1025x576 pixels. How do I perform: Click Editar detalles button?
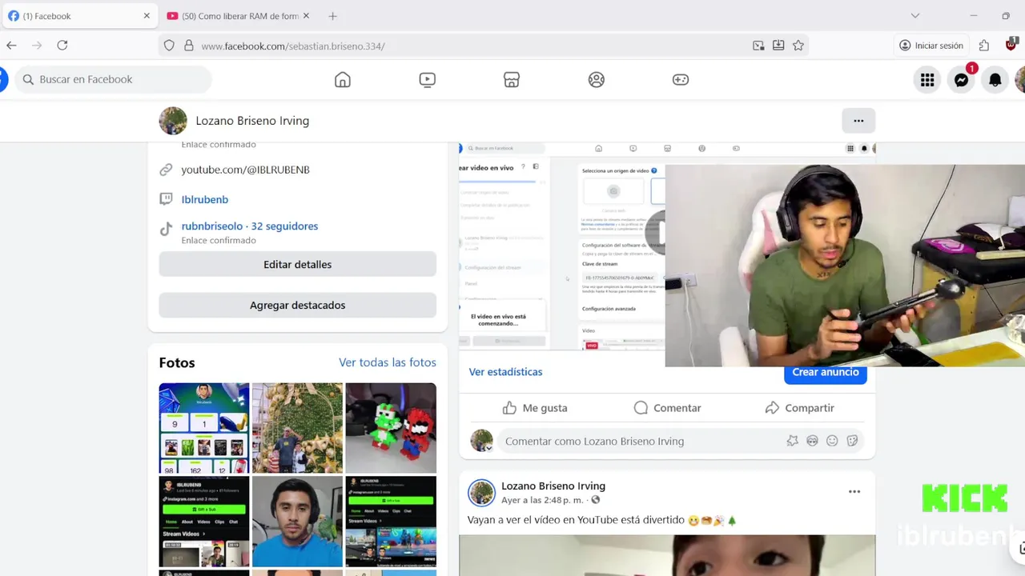tap(297, 264)
